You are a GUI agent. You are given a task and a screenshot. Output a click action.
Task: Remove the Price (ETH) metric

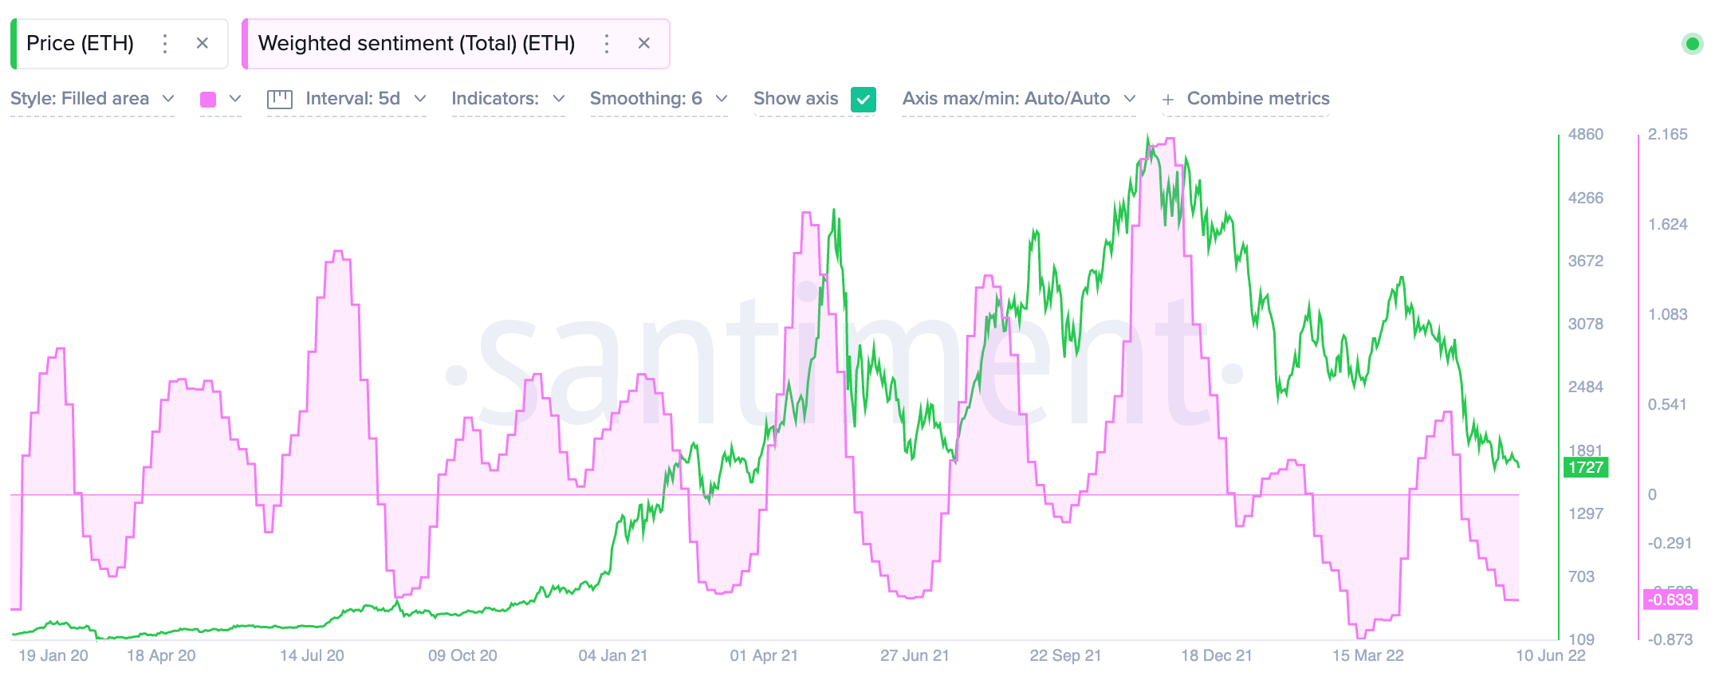click(203, 44)
